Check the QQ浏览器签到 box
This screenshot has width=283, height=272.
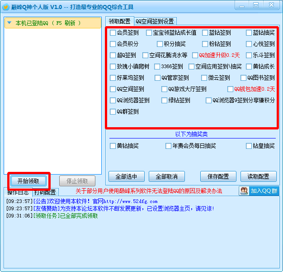(113, 100)
